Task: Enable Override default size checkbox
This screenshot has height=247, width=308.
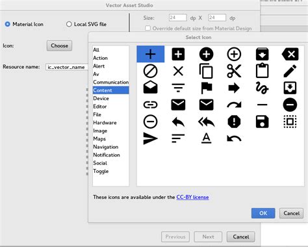Action: point(148,28)
